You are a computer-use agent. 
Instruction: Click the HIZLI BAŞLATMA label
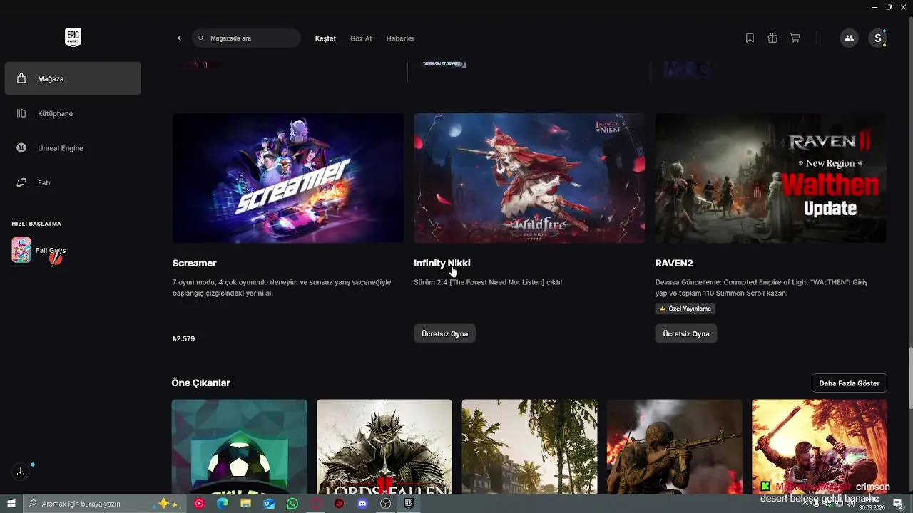[x=36, y=224]
